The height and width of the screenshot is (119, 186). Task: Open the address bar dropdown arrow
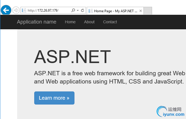pos(78,11)
